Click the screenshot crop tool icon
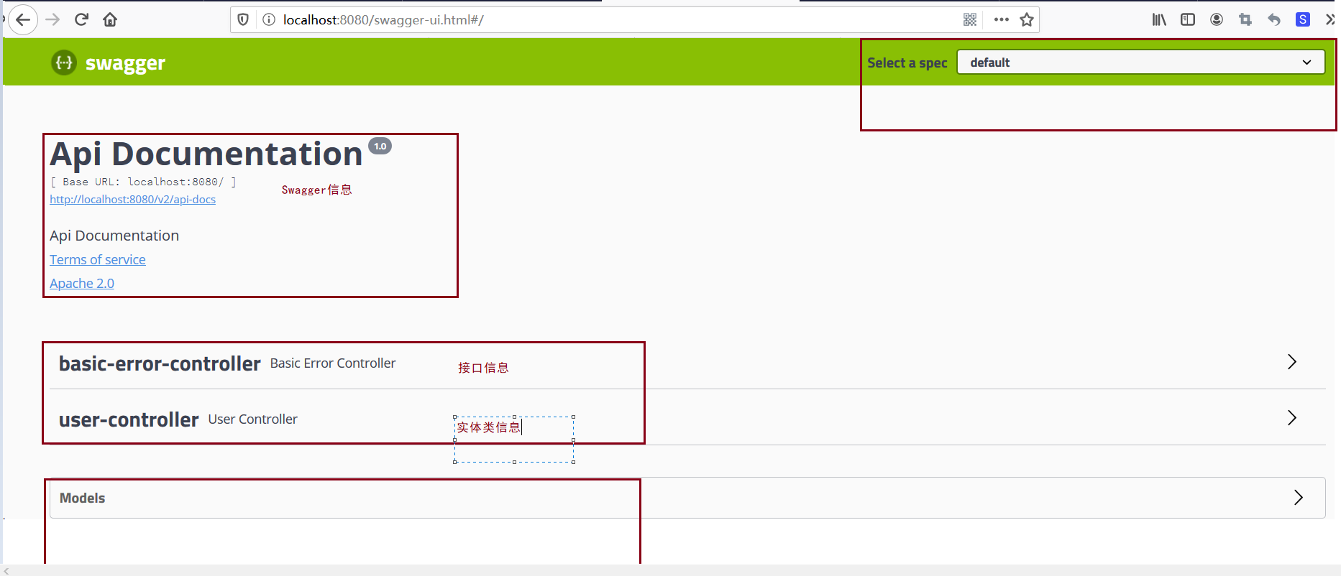The width and height of the screenshot is (1341, 576). pyautogui.click(x=1245, y=19)
